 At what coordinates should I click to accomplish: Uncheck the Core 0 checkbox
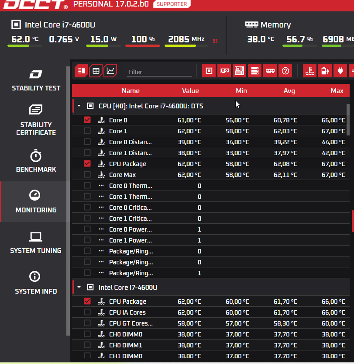click(87, 120)
